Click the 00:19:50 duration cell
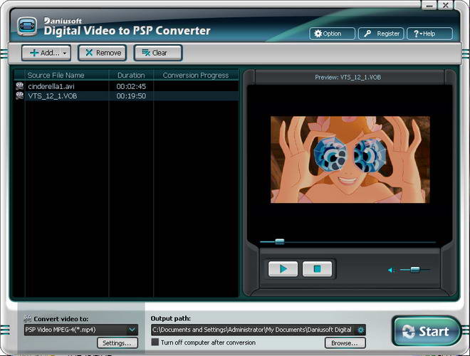 tap(131, 96)
